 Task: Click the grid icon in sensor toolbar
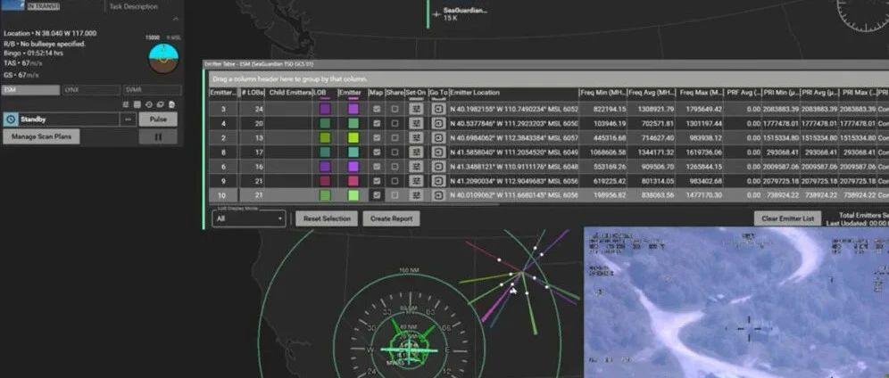click(137, 104)
